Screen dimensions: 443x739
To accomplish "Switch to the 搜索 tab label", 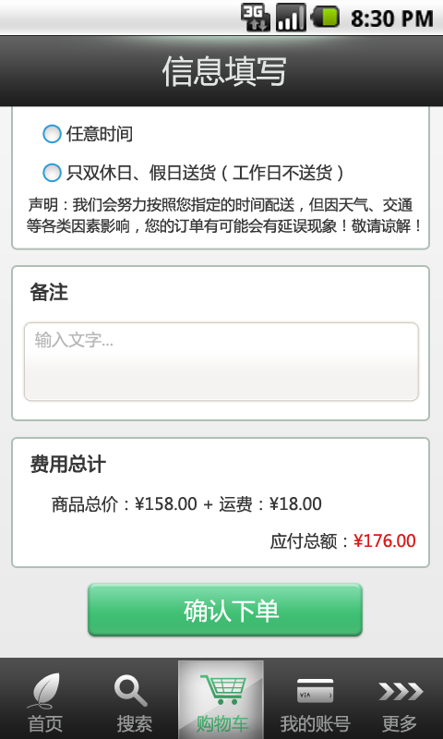I will pyautogui.click(x=135, y=723).
